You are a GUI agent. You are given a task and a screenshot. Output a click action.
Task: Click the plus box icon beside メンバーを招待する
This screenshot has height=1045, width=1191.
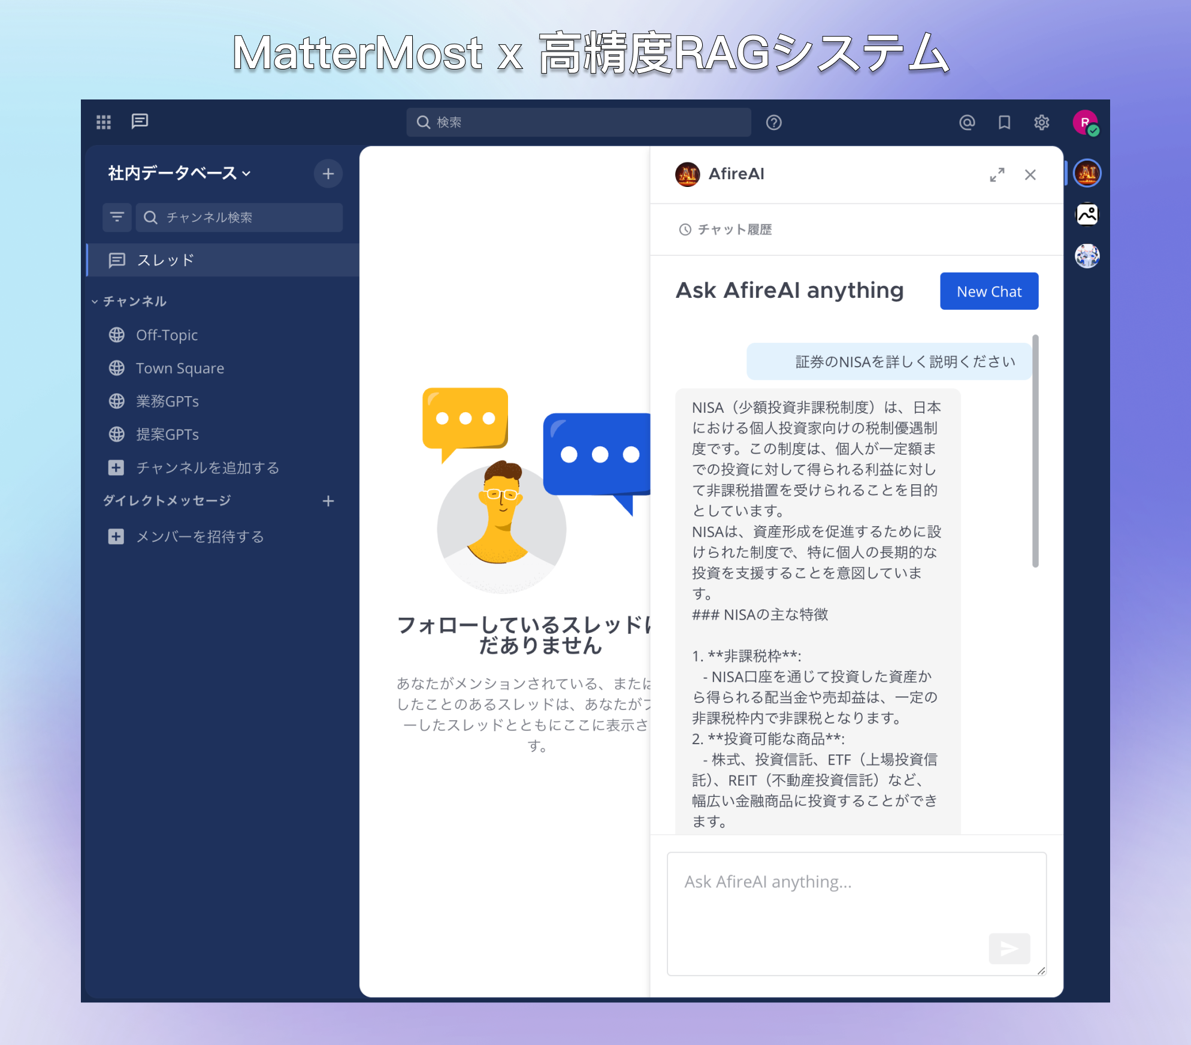116,536
